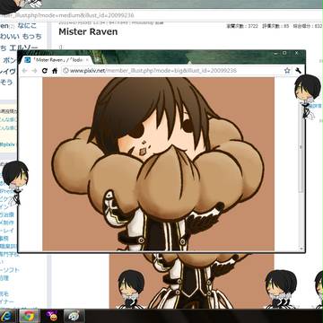This screenshot has width=323, height=323.
Task: Click the enlarged chibi illustration
Action: pyautogui.click(x=158, y=164)
